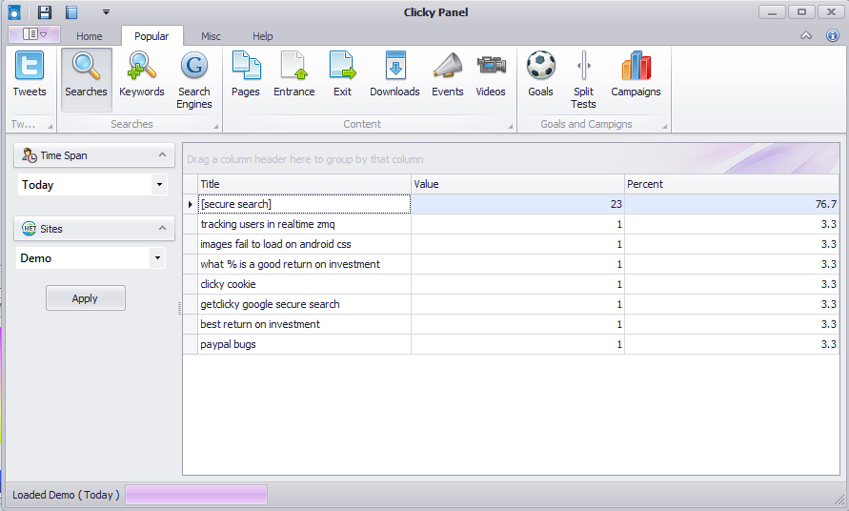Screen dimensions: 849x511
Task: Open the Campaigns report
Action: click(636, 74)
